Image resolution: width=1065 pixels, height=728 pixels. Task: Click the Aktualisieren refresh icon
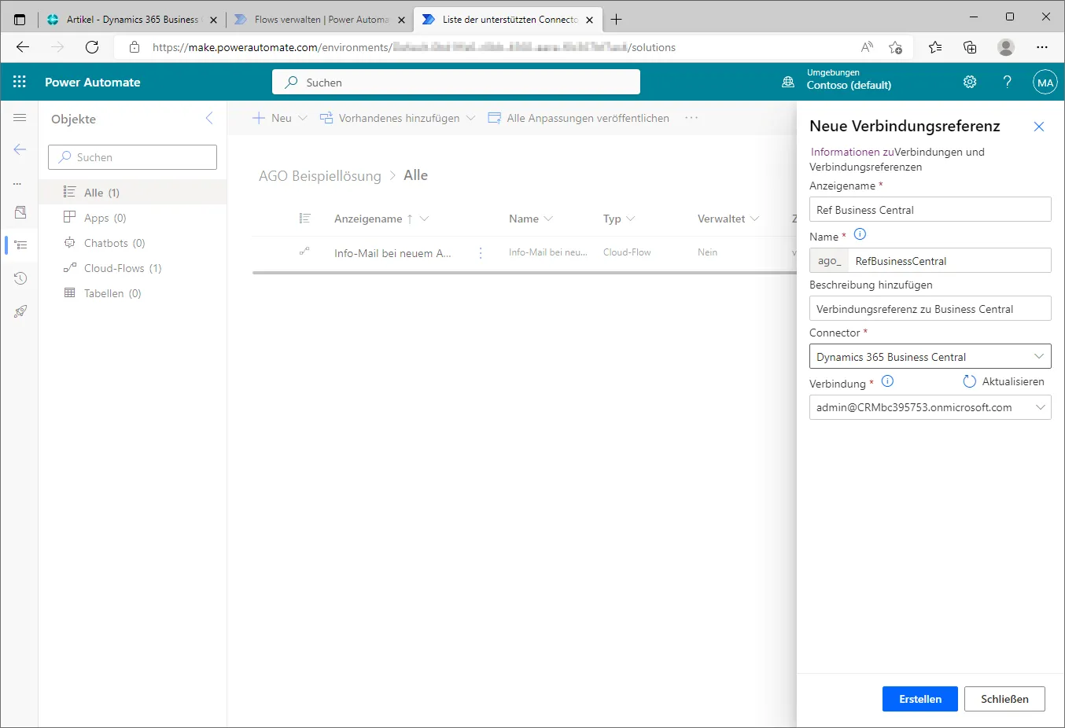(x=969, y=381)
